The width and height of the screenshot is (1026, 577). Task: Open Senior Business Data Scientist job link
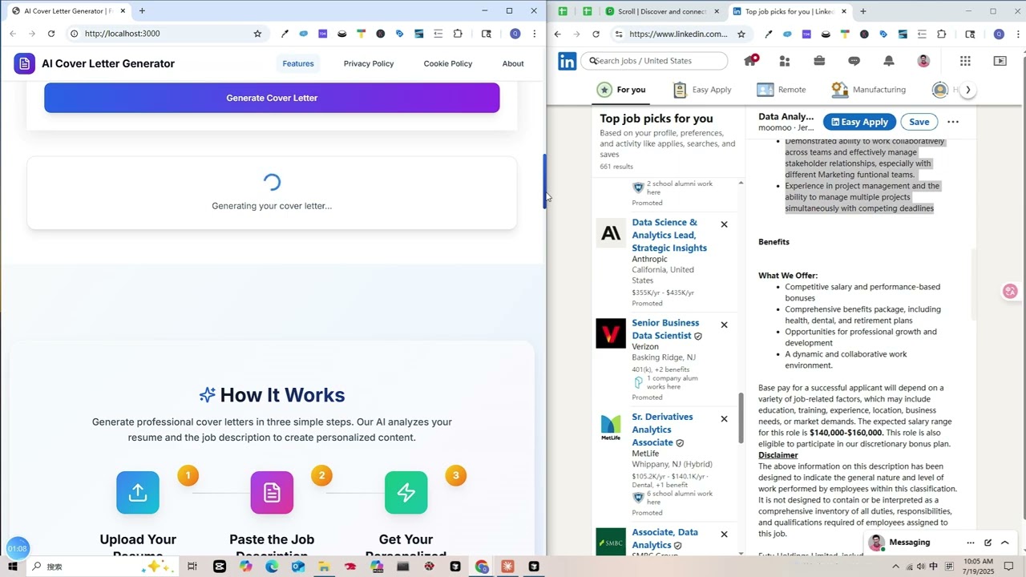[665, 329]
